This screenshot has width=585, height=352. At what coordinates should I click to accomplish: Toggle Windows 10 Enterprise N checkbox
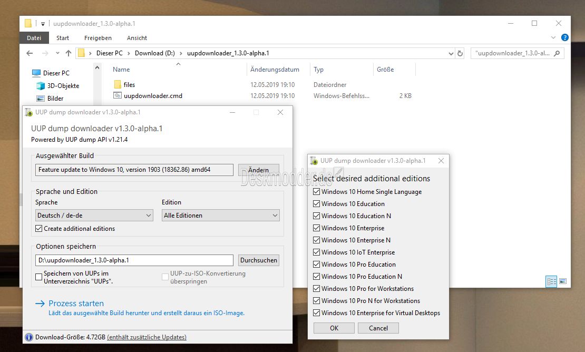(316, 240)
